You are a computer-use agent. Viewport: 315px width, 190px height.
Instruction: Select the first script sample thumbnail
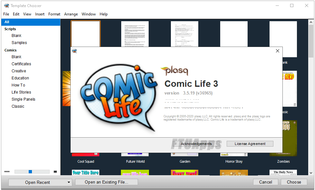[135, 34]
